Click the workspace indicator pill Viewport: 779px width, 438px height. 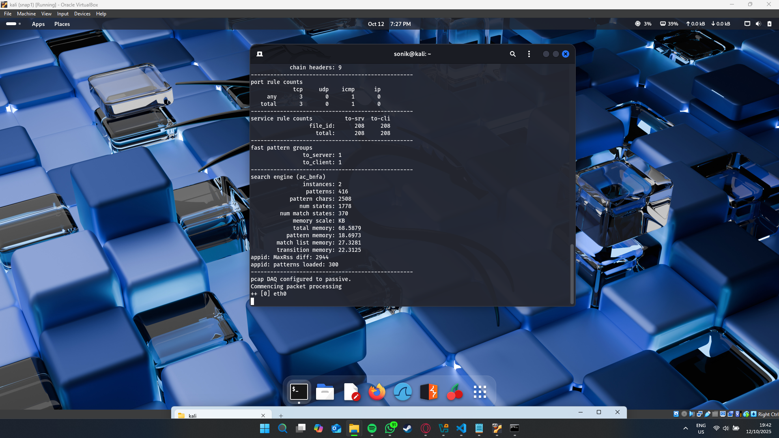(x=13, y=24)
